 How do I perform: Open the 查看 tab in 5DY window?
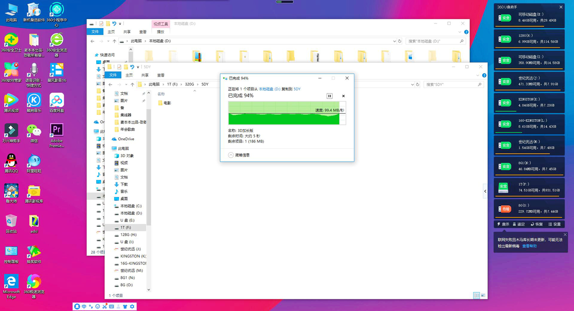tap(161, 75)
